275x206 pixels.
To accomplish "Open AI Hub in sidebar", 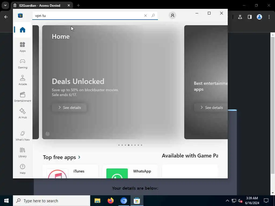I will [23, 113].
